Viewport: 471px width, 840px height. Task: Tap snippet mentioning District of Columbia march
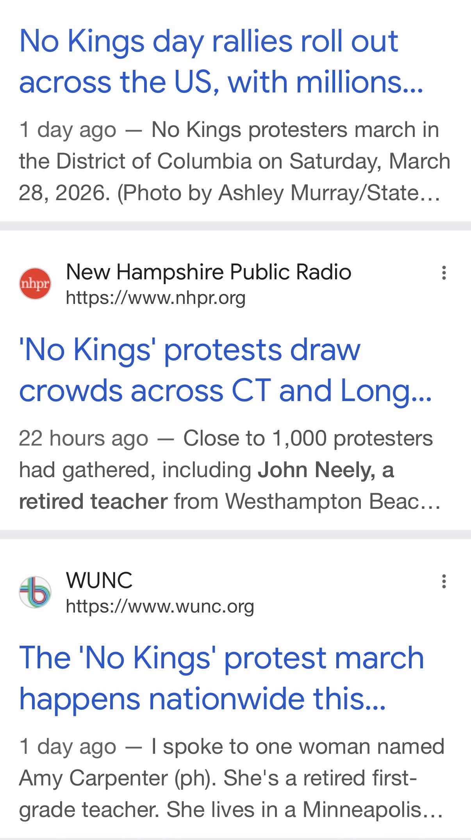234,161
